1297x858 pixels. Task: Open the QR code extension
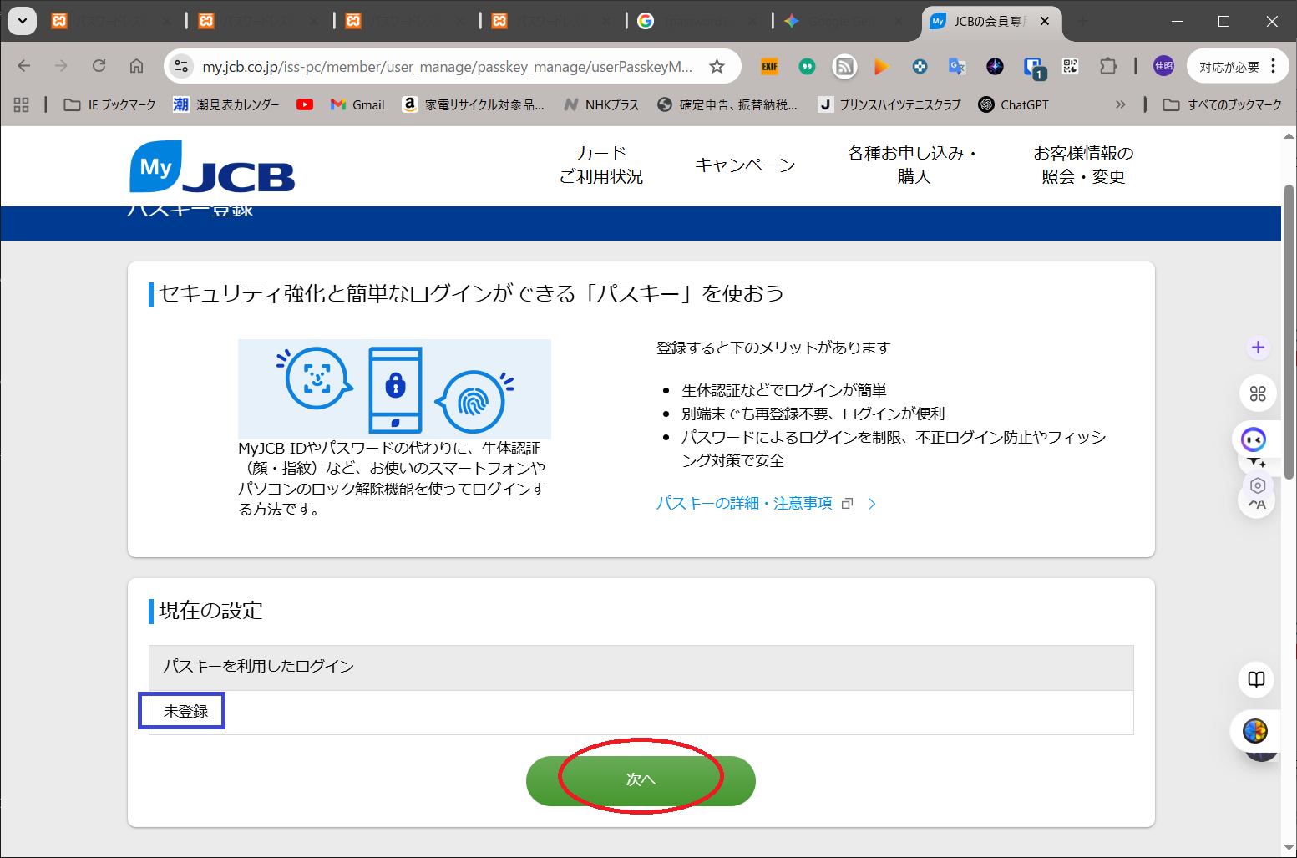click(x=1070, y=67)
